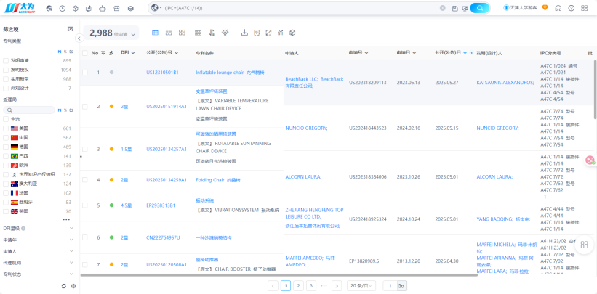Screen dimensions: 597x294
Task: Click the Go button in pagination
Action: point(401,285)
